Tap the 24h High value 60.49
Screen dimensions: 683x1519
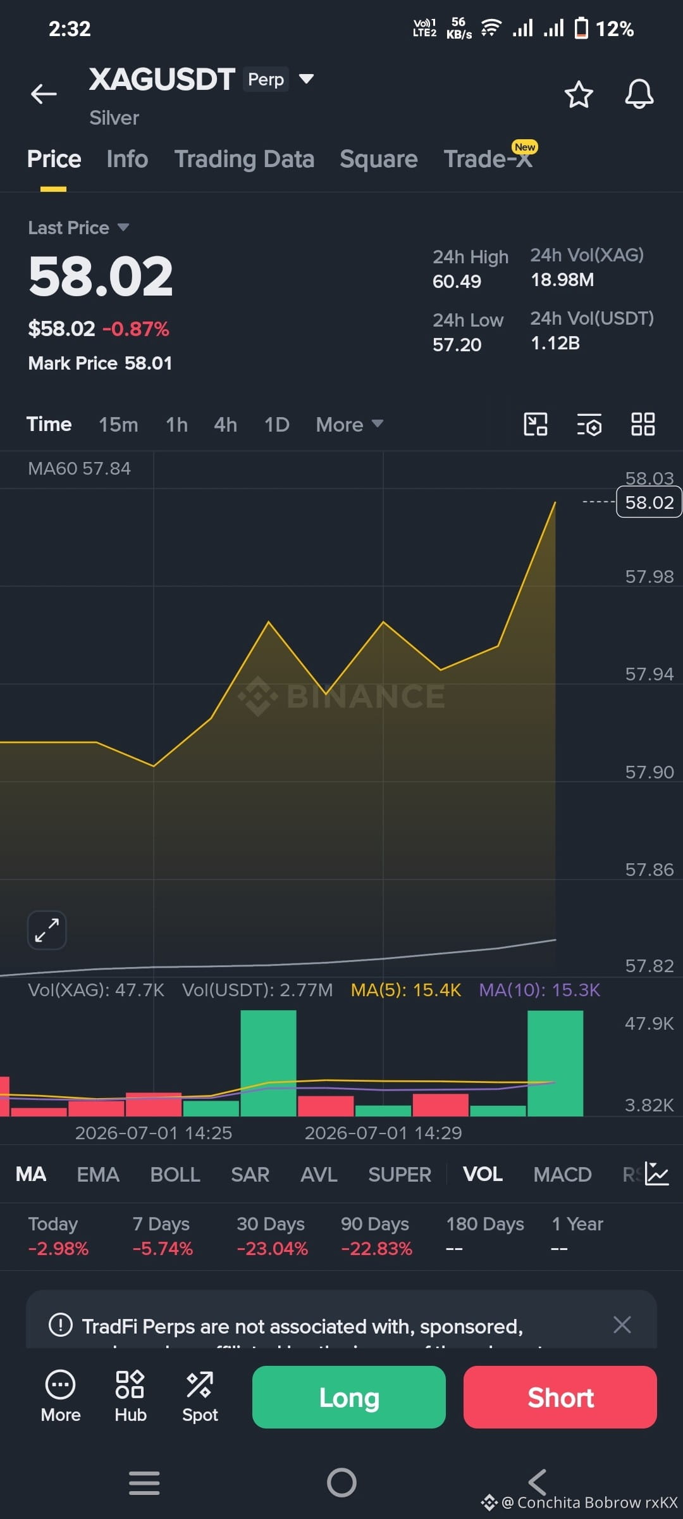(457, 282)
